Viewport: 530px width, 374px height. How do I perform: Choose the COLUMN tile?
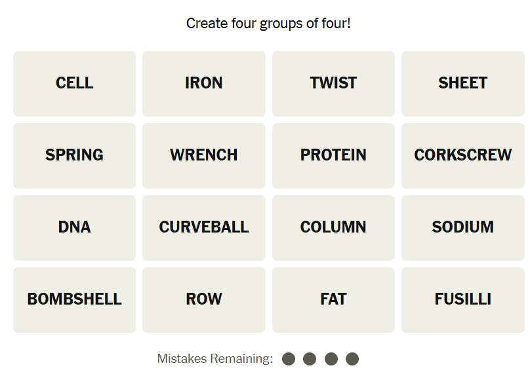[x=333, y=227]
